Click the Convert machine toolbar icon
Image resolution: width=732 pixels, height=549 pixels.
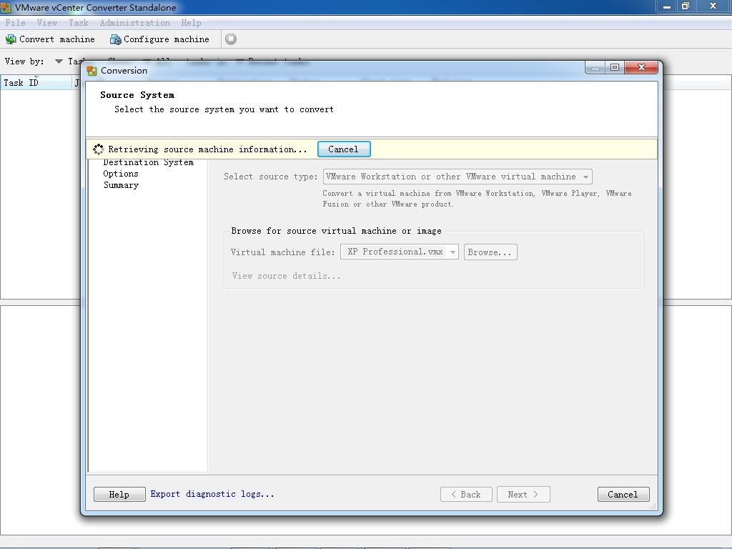(x=10, y=40)
